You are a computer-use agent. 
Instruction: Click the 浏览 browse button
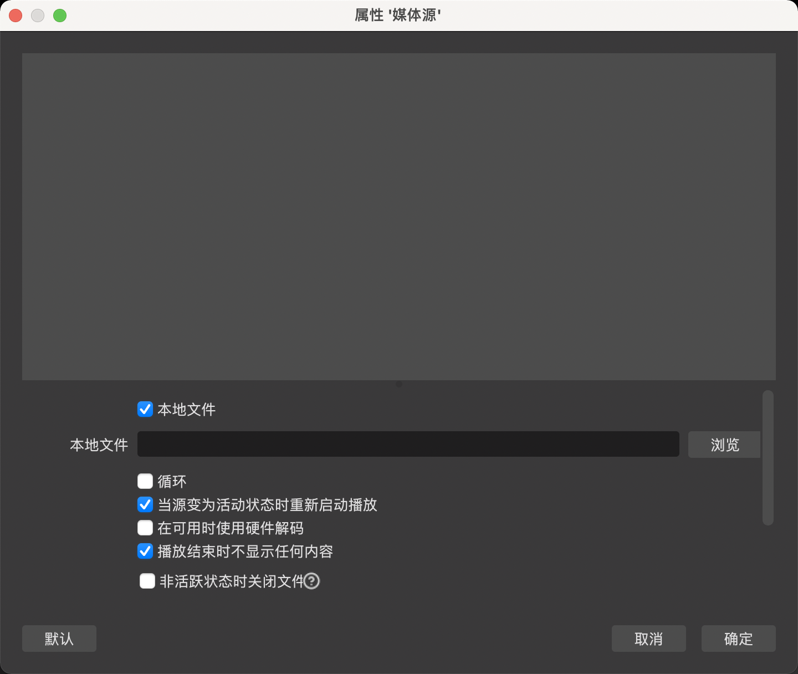click(x=724, y=445)
